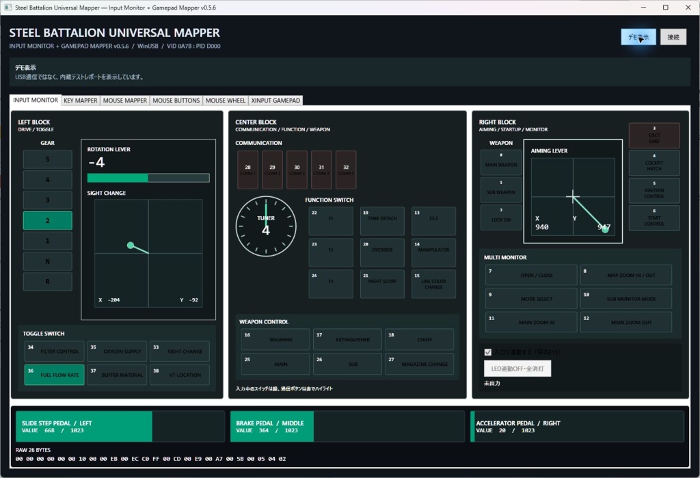Screen dimensions: 700x478
Task: Click the TANK DETACH tile
Action: 382,221
